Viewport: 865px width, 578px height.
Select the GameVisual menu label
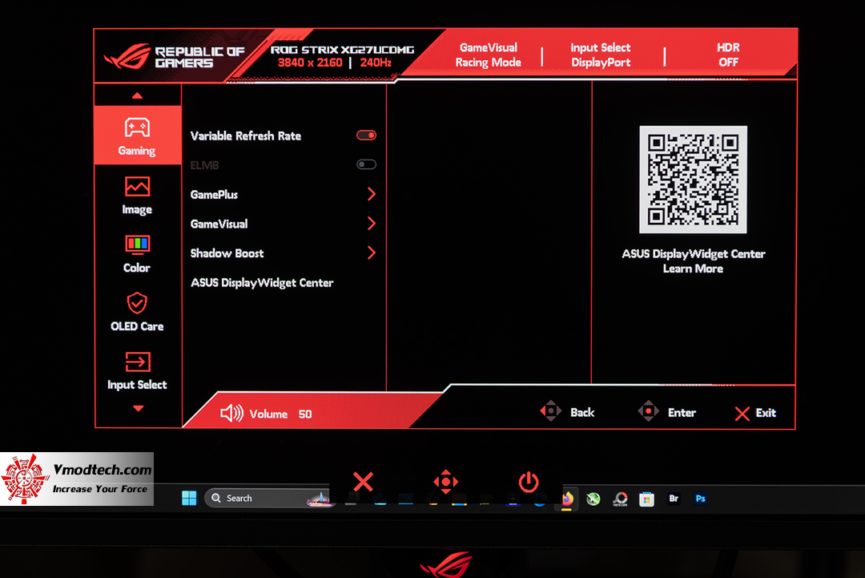(219, 224)
